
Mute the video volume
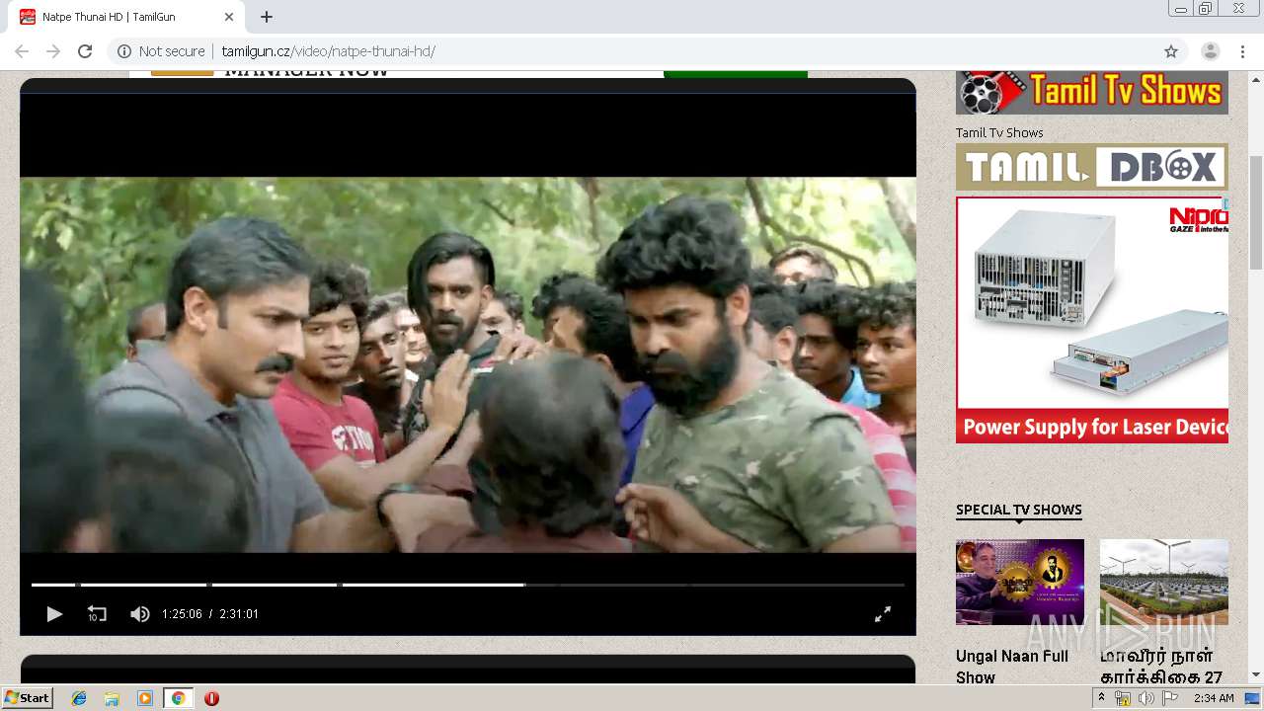(140, 614)
